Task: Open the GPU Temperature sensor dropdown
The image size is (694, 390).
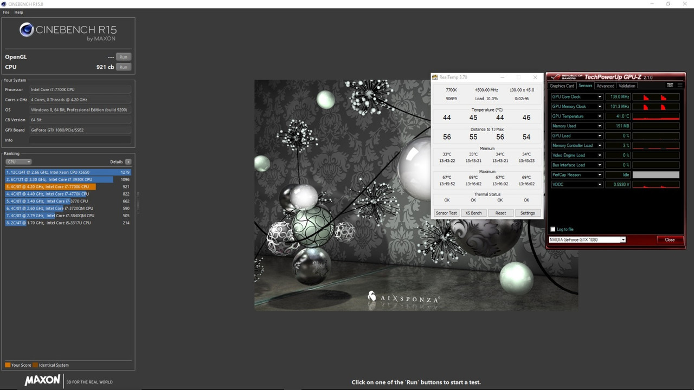Action: pos(600,116)
